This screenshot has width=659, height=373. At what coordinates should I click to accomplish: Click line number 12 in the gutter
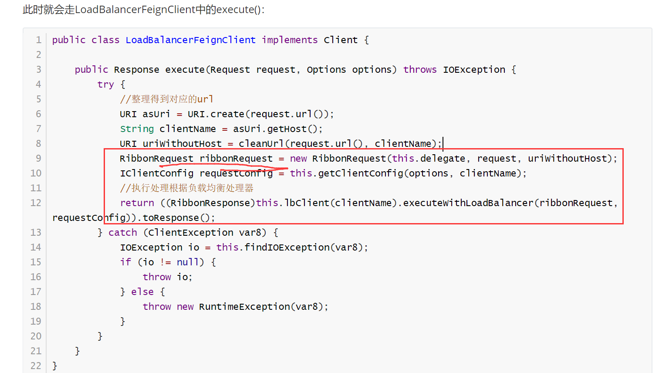(36, 203)
